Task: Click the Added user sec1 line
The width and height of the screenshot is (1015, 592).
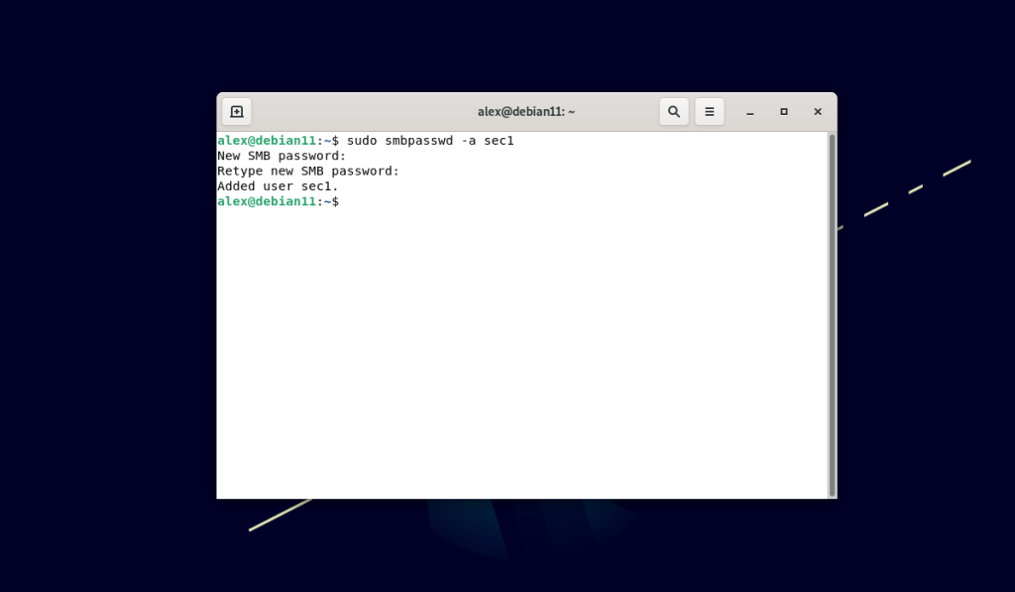Action: (x=278, y=186)
